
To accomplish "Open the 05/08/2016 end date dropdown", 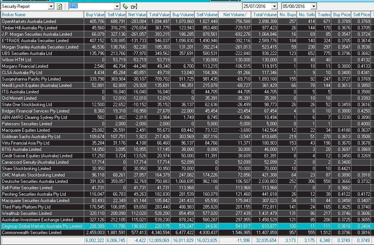I will coord(314,6).
